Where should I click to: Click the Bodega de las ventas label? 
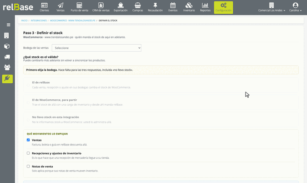tap(36, 48)
